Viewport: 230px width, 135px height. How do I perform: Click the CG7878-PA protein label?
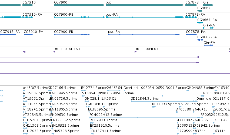click(x=196, y=32)
